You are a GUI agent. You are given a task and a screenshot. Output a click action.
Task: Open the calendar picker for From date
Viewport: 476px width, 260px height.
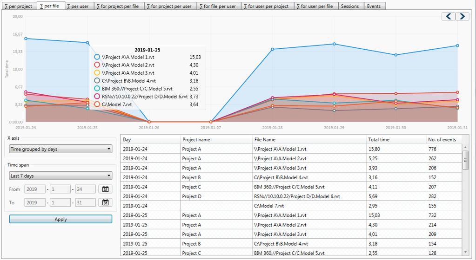105,189
